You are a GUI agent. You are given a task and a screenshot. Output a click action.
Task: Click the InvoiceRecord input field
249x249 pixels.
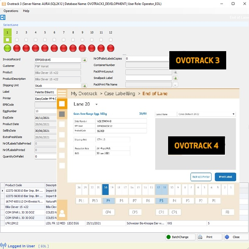58,60
